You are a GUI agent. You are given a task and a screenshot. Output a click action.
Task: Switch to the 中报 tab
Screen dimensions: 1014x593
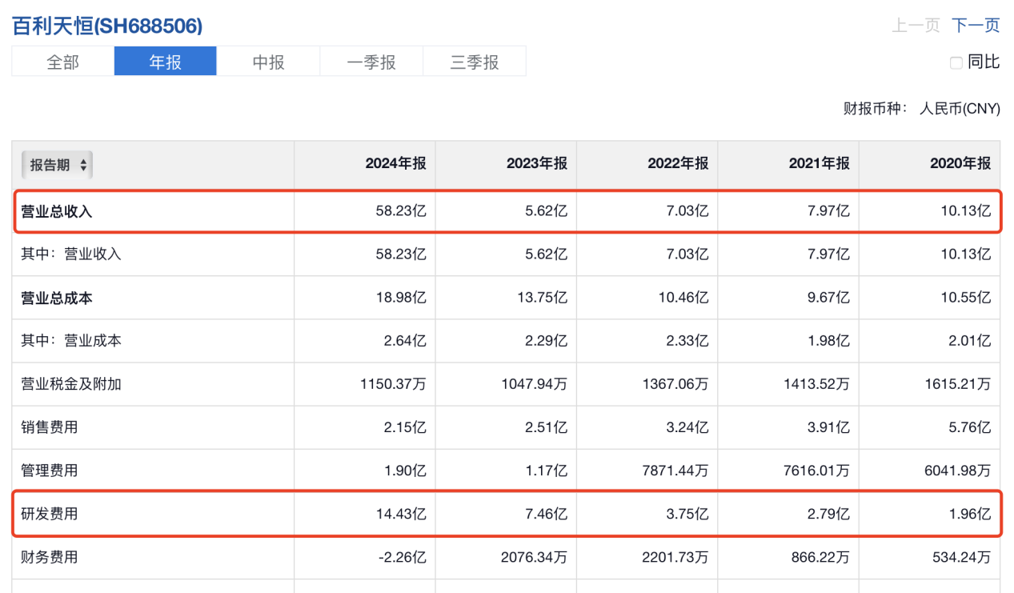point(268,62)
